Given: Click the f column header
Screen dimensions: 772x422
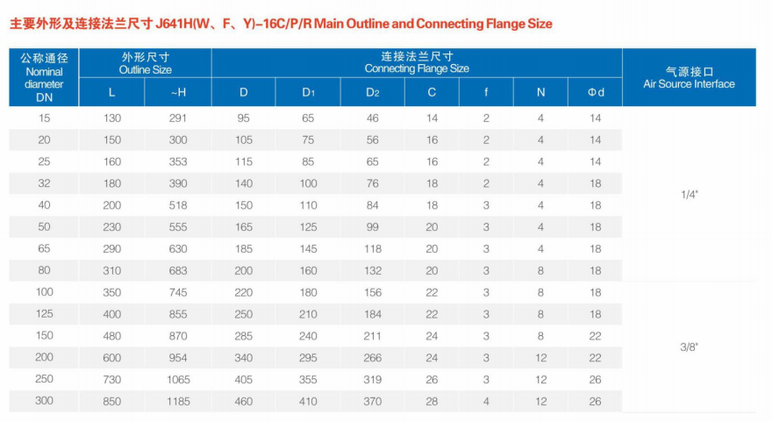Looking at the screenshot, I should pyautogui.click(x=486, y=92).
